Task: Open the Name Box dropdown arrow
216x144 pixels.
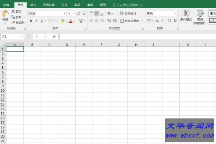Action: click(x=23, y=36)
